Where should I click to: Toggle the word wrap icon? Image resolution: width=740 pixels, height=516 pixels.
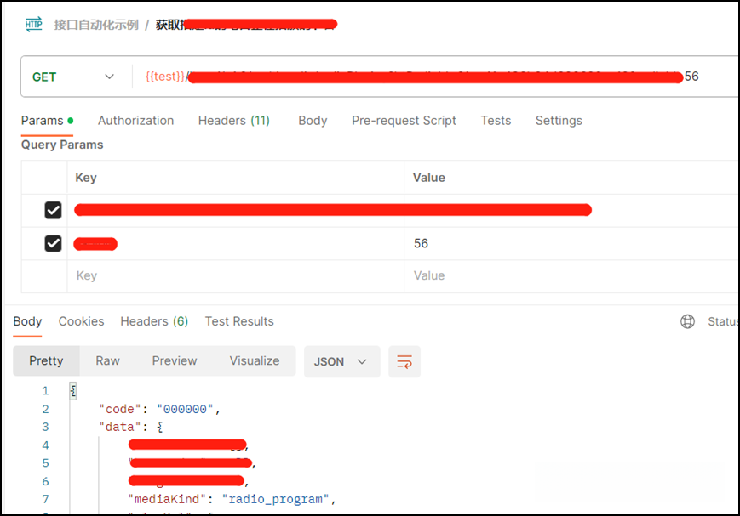(404, 361)
